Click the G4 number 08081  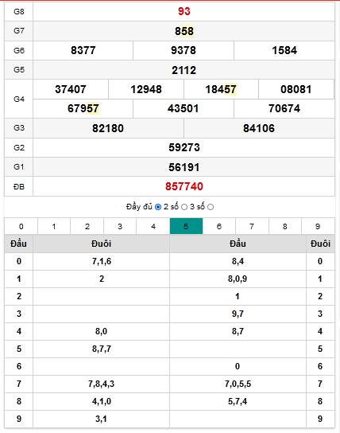coord(296,89)
